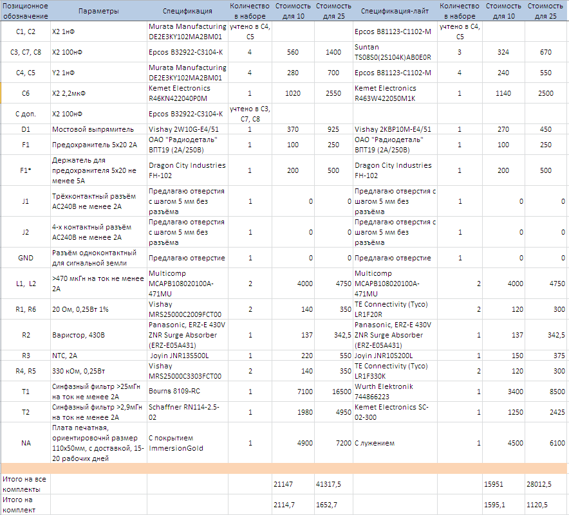The image size is (569, 515).
Task: Click the 'Vishay 2W10G-E4/51' specification cell
Action: point(187,129)
